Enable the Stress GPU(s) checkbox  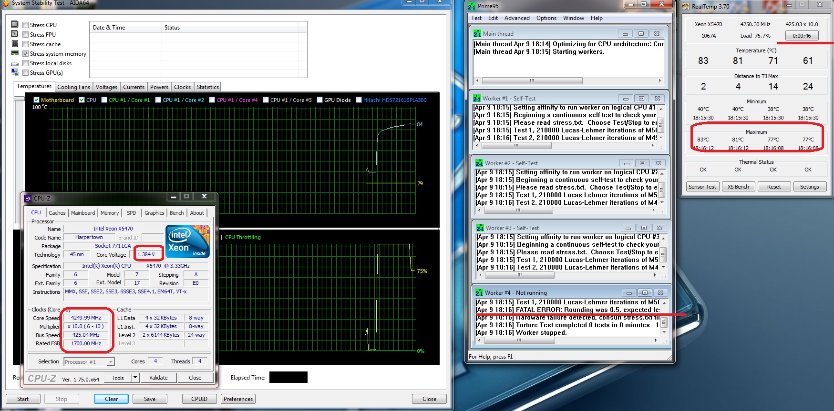pyautogui.click(x=26, y=72)
